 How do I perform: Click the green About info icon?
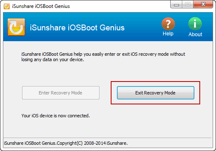(x=195, y=24)
